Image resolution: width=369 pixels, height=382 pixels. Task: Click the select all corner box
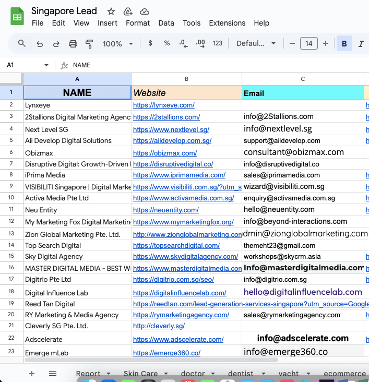point(11,79)
